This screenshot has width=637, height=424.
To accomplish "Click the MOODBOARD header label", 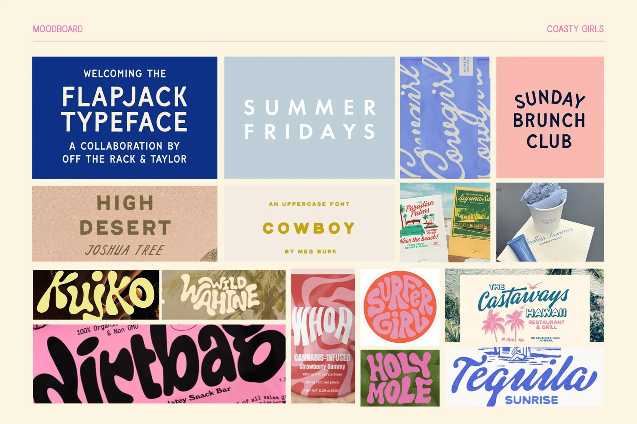I will [x=58, y=29].
